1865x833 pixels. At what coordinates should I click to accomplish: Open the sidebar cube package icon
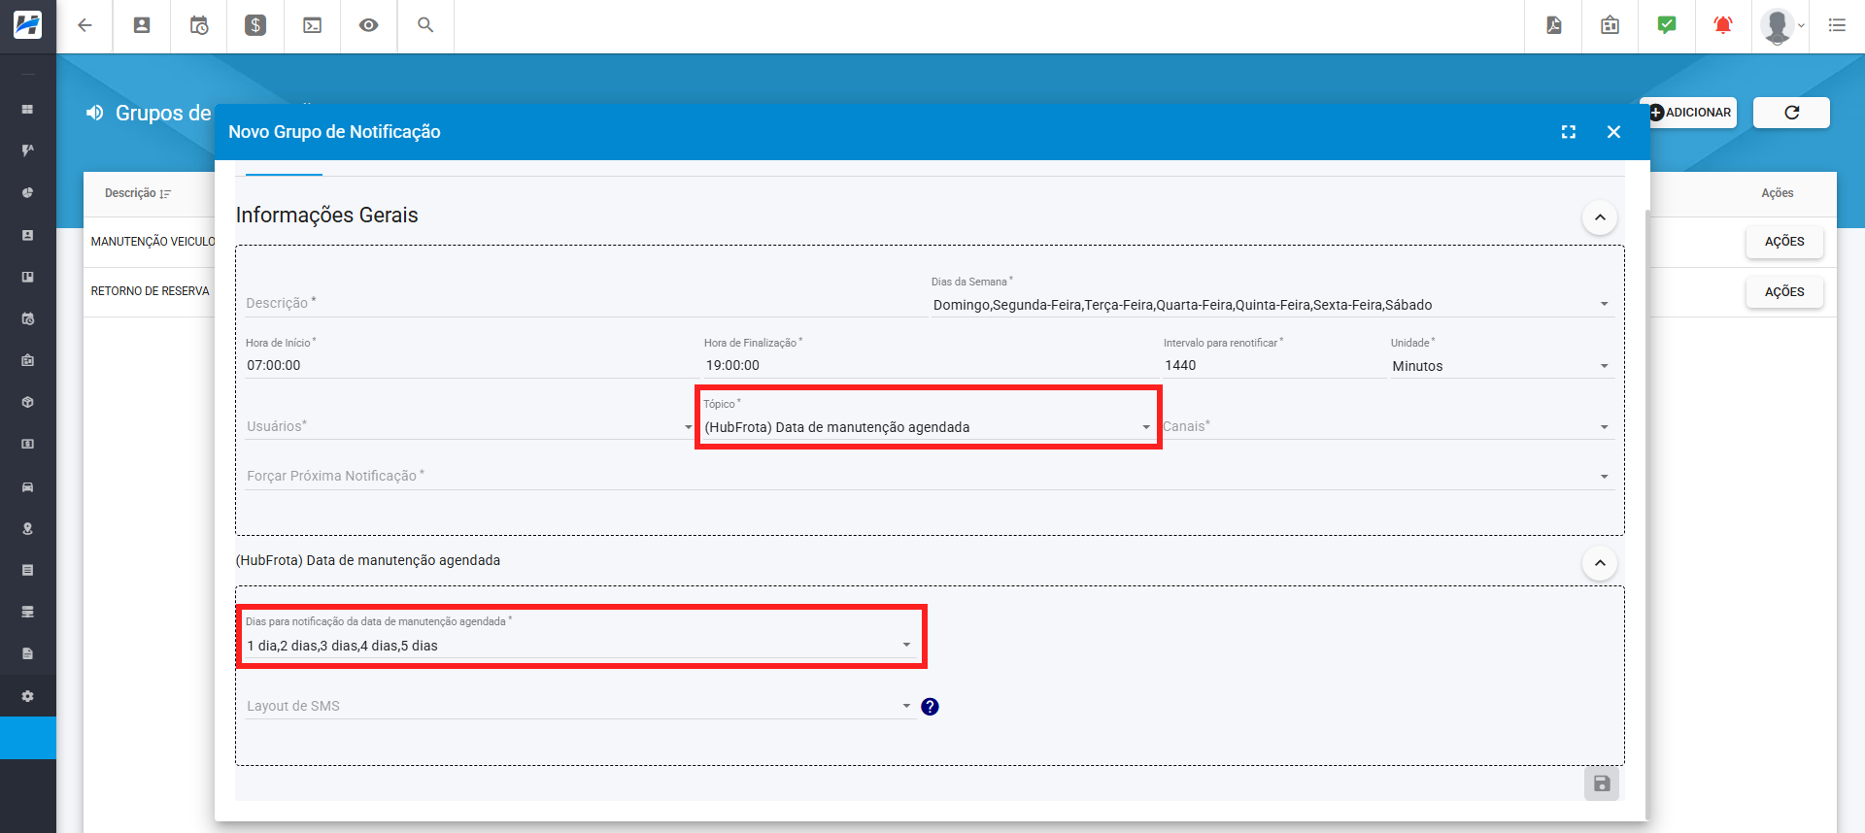[x=27, y=402]
